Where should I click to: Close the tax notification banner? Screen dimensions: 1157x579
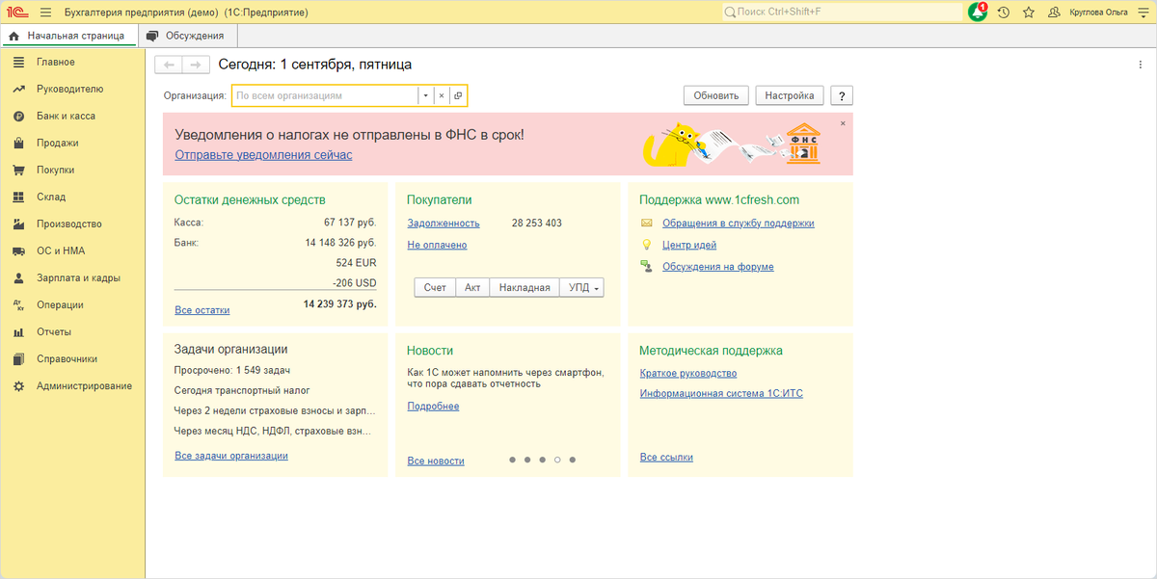(843, 123)
